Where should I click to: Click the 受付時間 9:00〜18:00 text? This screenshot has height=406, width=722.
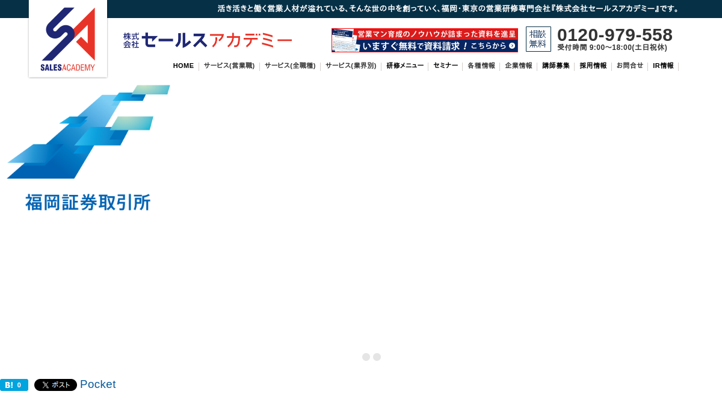pos(612,48)
